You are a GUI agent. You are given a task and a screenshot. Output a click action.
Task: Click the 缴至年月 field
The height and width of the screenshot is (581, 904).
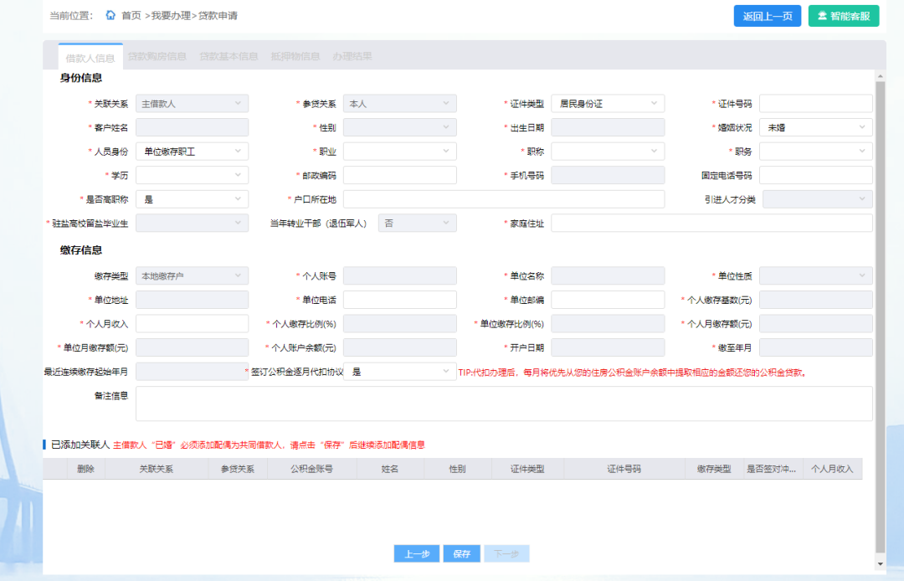tap(816, 347)
